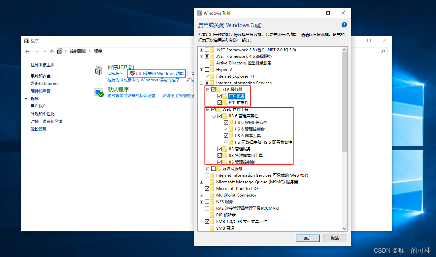The width and height of the screenshot is (436, 257).
Task: Click 控制面板 breadcrumb in address bar
Action: click(78, 51)
